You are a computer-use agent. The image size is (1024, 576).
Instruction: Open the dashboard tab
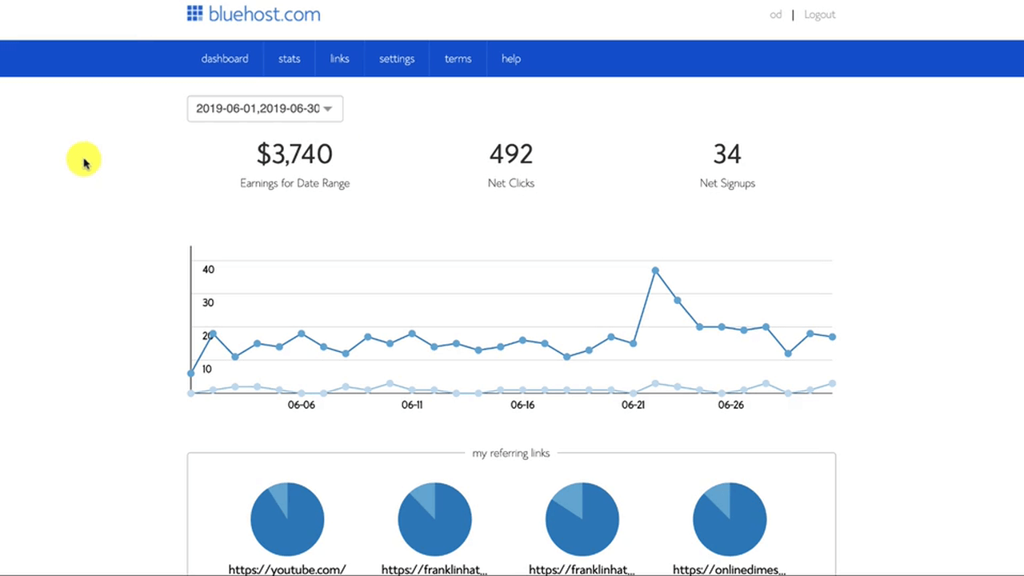pyautogui.click(x=225, y=58)
